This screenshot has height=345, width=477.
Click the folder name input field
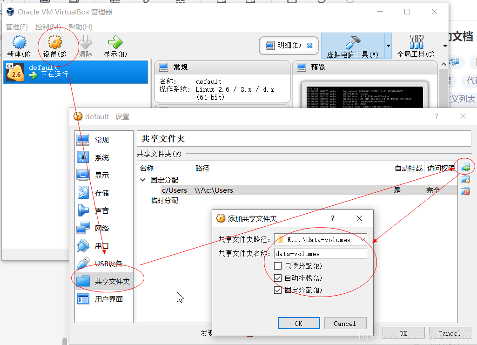(321, 254)
